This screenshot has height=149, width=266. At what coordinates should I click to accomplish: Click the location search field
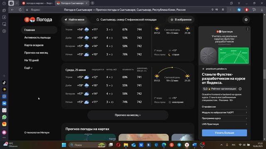point(128,20)
